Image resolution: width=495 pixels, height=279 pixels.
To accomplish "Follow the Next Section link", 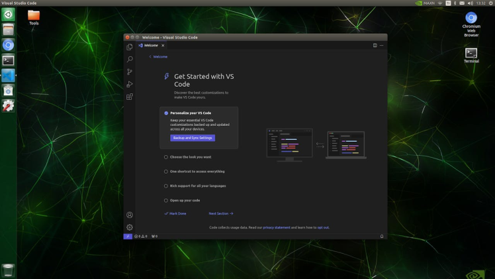I will (220, 213).
